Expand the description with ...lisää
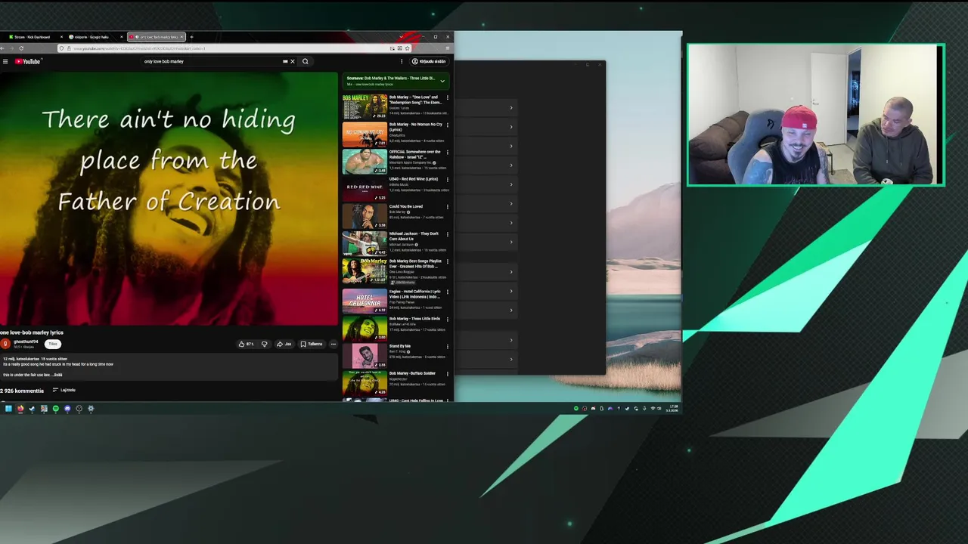This screenshot has height=544, width=968. pos(57,375)
